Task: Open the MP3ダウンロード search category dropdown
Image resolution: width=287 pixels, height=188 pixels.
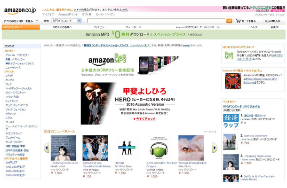Action: [67, 21]
